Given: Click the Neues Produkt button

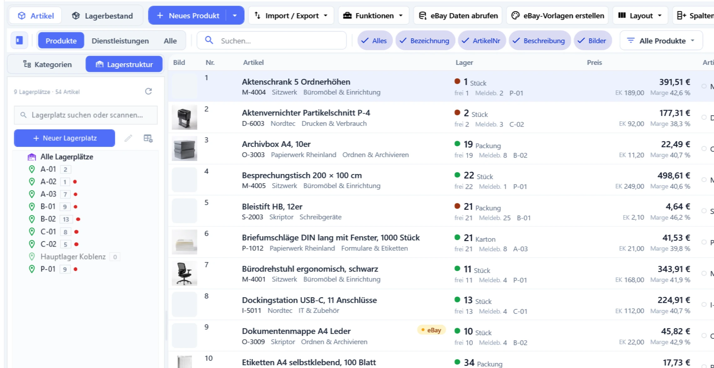Looking at the screenshot, I should click(188, 15).
